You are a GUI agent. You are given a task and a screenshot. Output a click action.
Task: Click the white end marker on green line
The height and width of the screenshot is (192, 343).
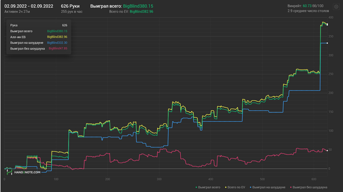click(x=327, y=24)
